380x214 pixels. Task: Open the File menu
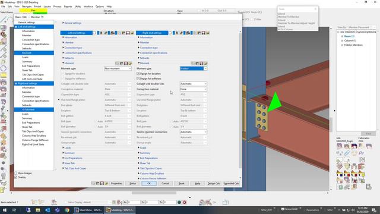(3, 7)
